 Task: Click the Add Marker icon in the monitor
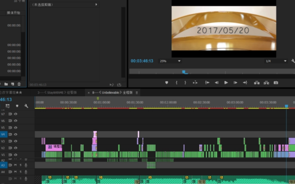click(x=167, y=83)
